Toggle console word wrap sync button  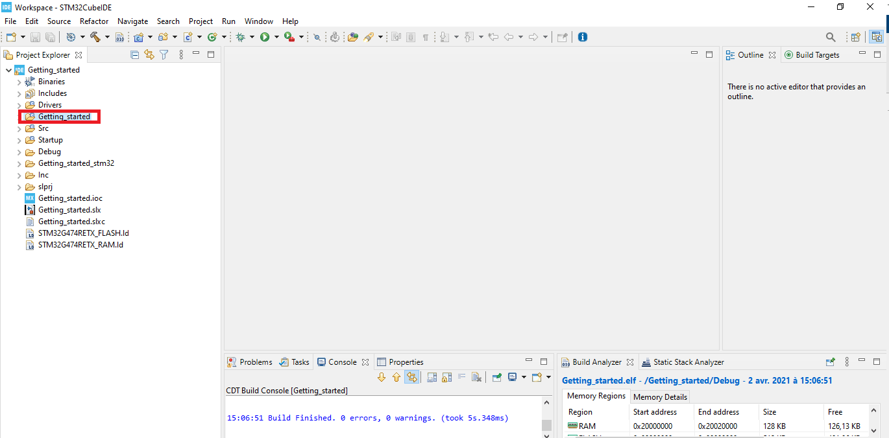(411, 377)
